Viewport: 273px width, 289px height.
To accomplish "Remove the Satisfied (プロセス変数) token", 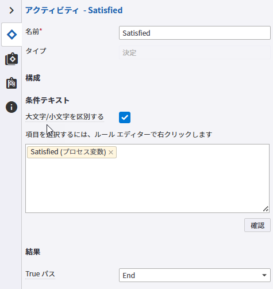I will pyautogui.click(x=111, y=153).
